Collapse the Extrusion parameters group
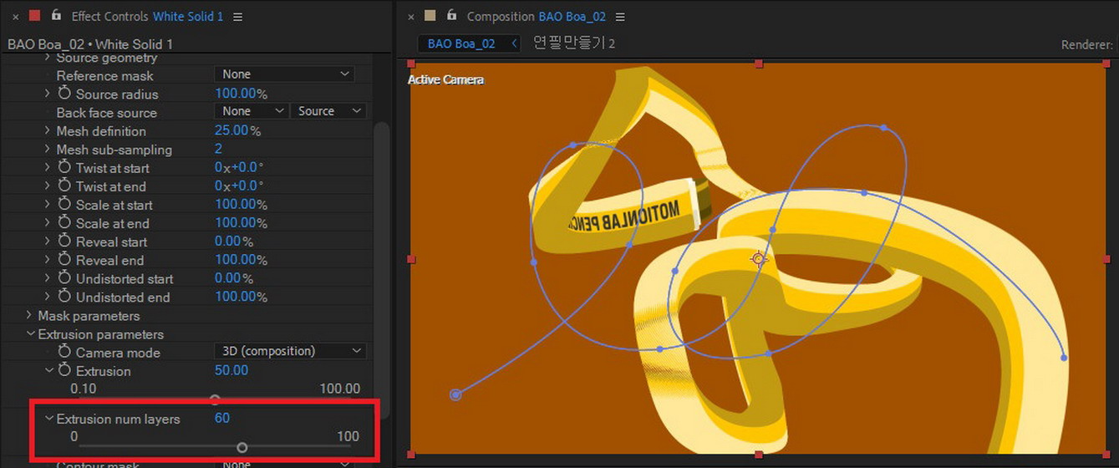Screen dimensions: 1119x468 coord(30,333)
